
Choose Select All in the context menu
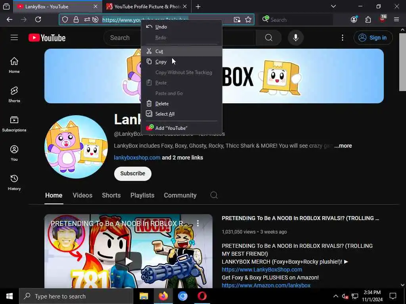(x=182, y=114)
